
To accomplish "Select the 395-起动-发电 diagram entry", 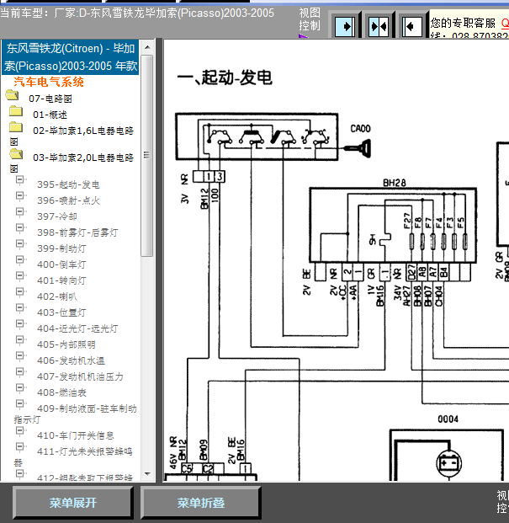I will pyautogui.click(x=68, y=184).
